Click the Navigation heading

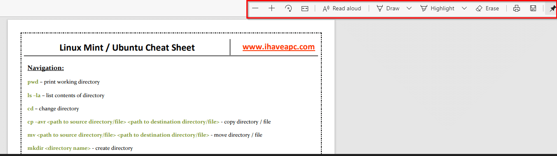tap(46, 68)
